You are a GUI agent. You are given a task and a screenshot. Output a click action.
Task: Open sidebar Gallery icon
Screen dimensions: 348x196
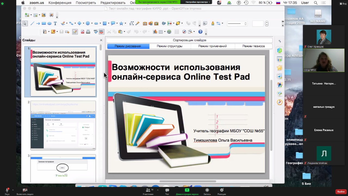coord(279,94)
